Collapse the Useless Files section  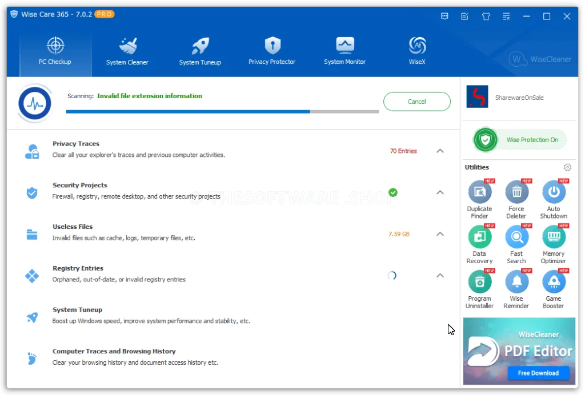440,234
